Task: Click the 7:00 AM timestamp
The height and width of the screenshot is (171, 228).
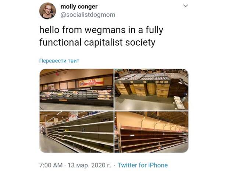Action: pos(51,165)
